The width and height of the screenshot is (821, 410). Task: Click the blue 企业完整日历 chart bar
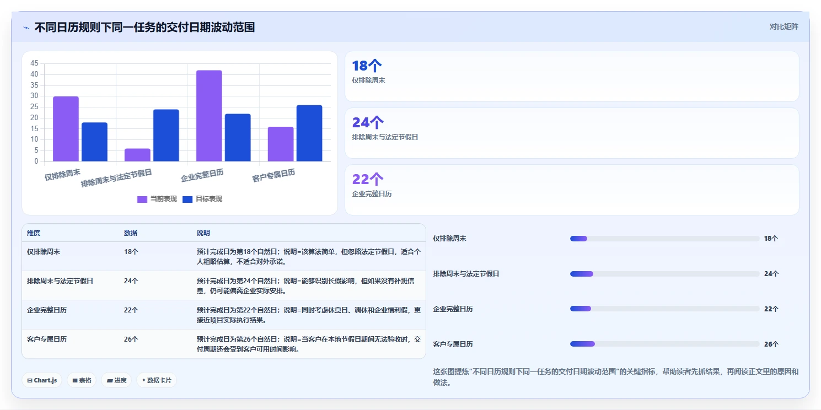click(x=238, y=138)
